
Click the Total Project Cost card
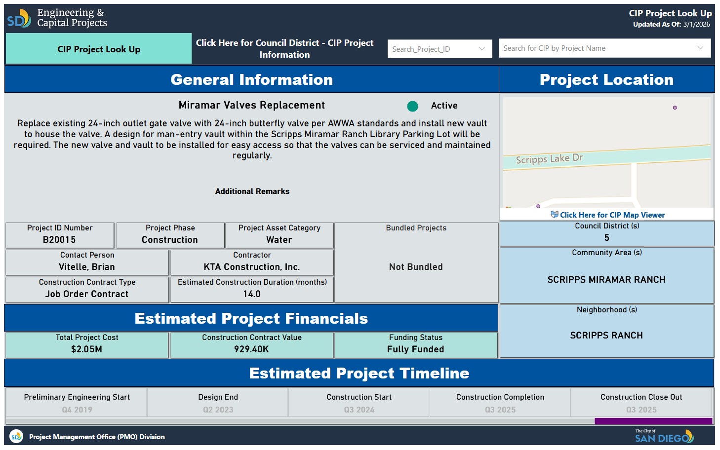(x=87, y=344)
